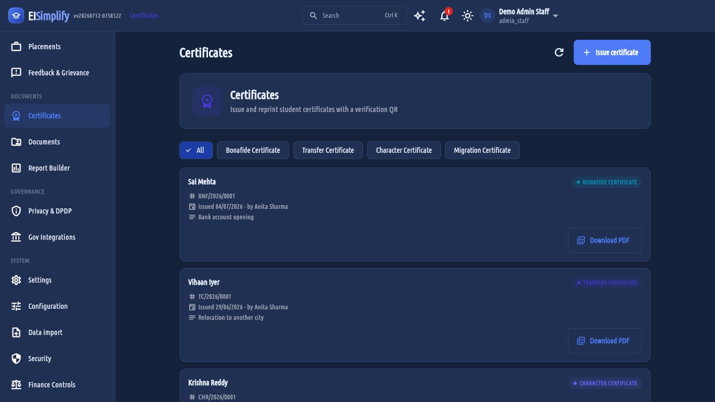Refresh the certificates list

pyautogui.click(x=559, y=52)
